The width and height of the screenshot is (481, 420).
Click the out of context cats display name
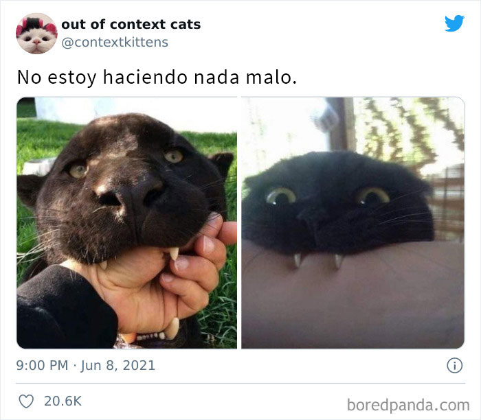coord(131,24)
